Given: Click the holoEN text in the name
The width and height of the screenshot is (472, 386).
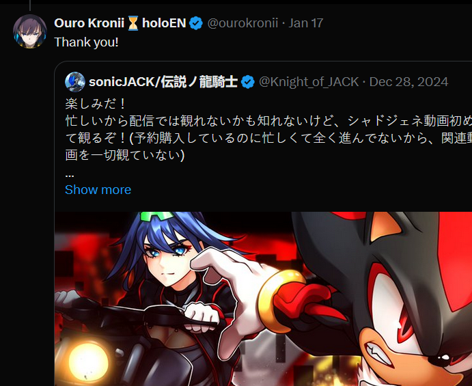Looking at the screenshot, I should click(x=164, y=23).
